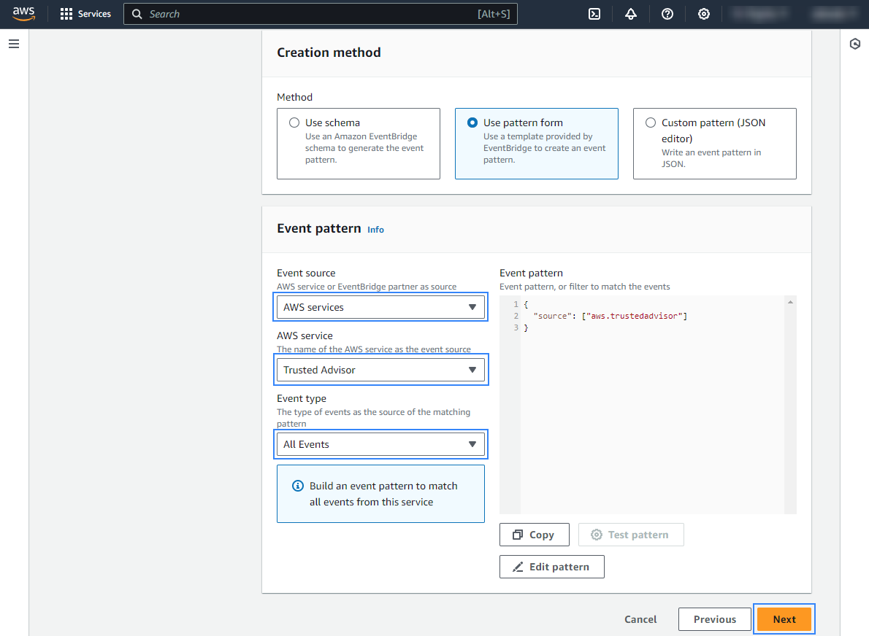Expand the Event source dropdown
The image size is (869, 636).
click(x=380, y=307)
